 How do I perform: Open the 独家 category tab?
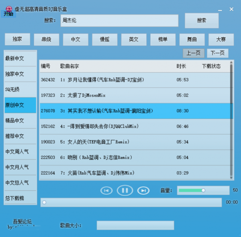click(17, 39)
